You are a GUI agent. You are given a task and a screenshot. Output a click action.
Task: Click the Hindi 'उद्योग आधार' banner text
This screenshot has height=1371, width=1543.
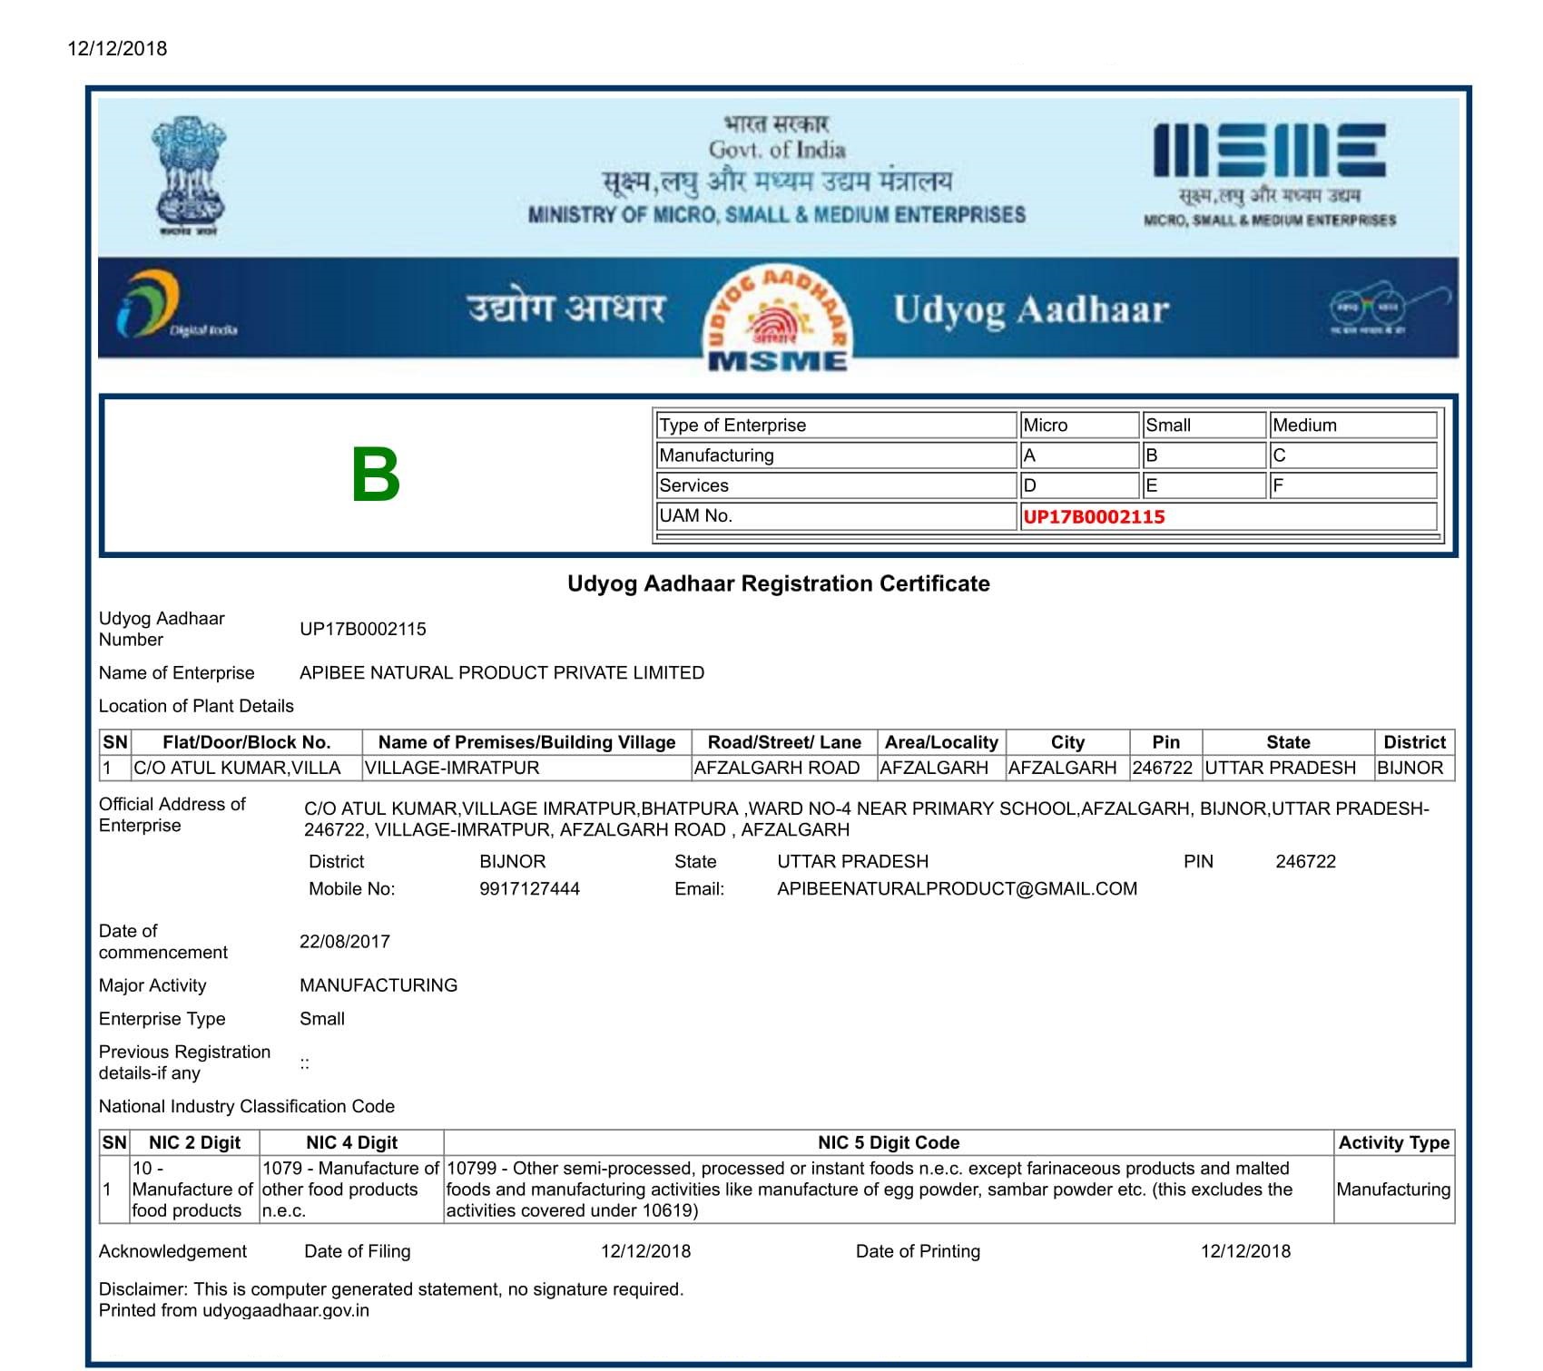click(x=566, y=307)
